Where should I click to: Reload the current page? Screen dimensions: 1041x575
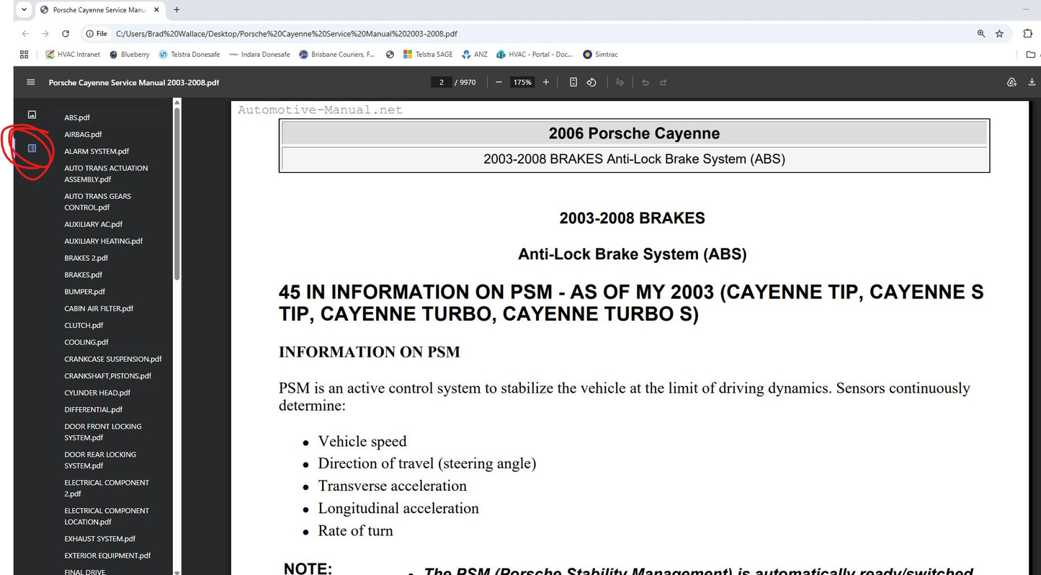tap(66, 34)
